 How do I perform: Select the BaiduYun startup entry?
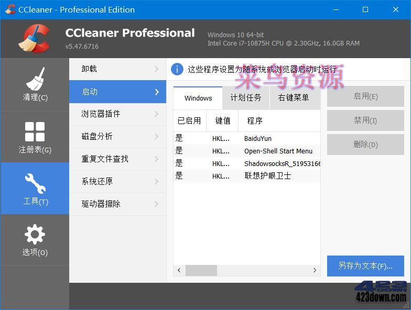pyautogui.click(x=257, y=139)
